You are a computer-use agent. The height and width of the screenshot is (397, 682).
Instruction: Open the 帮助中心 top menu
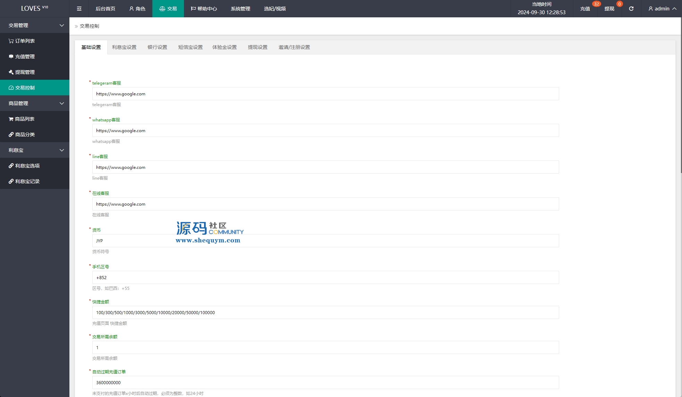click(204, 9)
